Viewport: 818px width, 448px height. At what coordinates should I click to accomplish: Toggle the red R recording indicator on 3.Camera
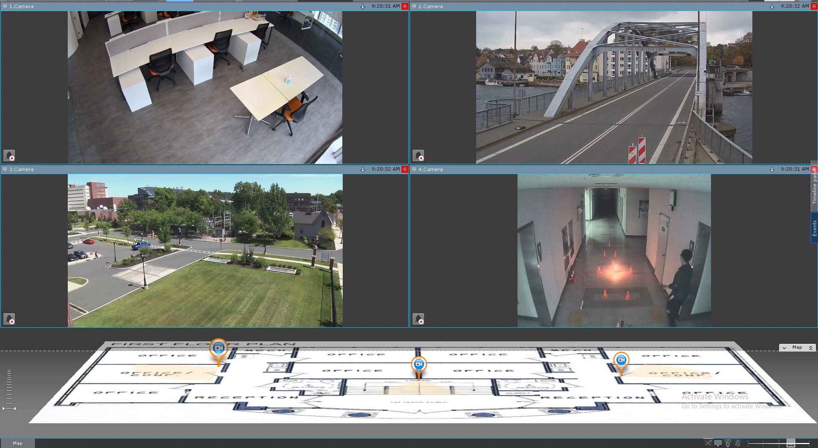point(405,169)
